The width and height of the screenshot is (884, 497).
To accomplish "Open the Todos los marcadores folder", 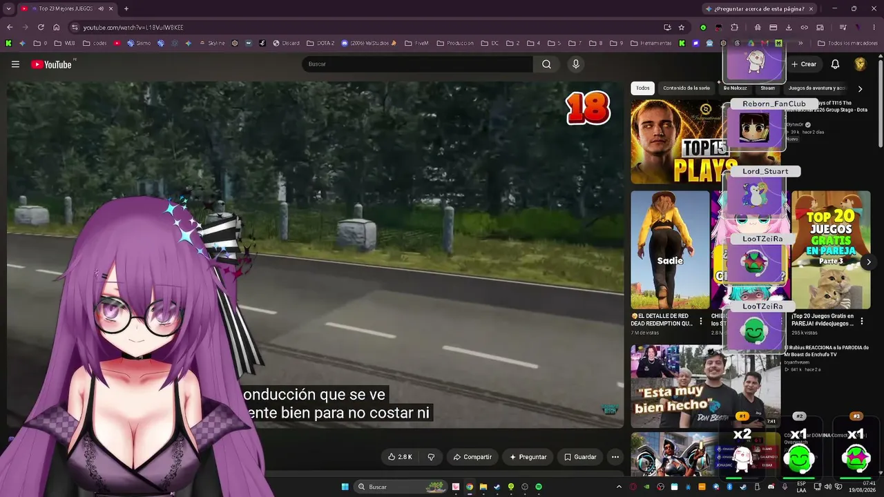I will point(847,43).
